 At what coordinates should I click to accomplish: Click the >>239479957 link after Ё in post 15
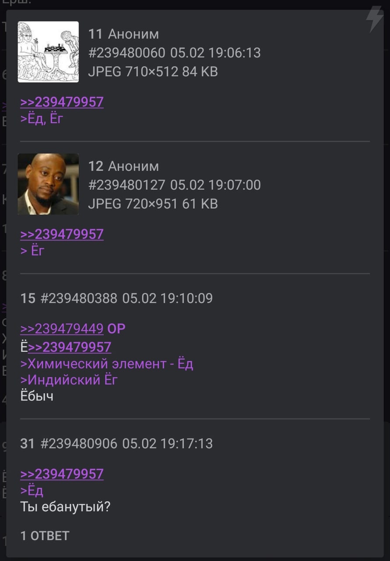(x=70, y=347)
